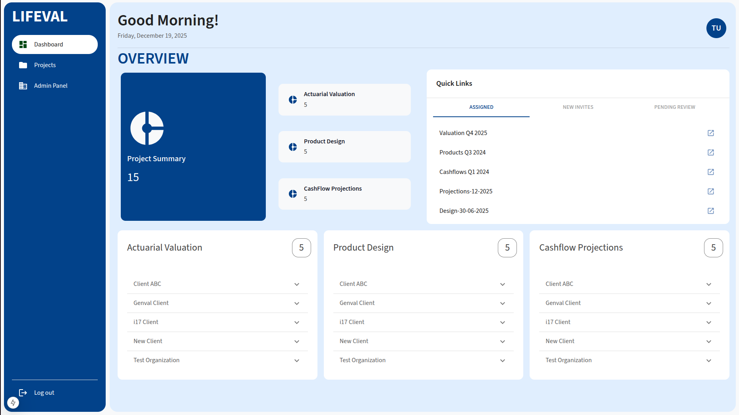This screenshot has height=415, width=739.
Task: Expand New Client under Actuarial Valuation
Action: click(297, 342)
